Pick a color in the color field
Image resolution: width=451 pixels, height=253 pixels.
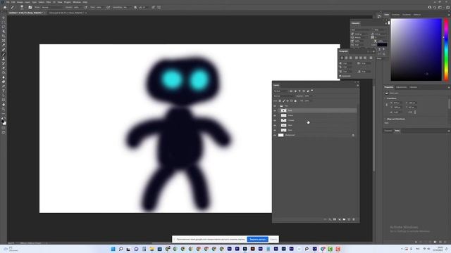416,50
